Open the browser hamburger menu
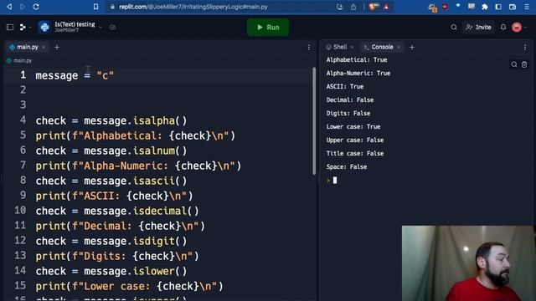The image size is (536, 301). [x=527, y=7]
